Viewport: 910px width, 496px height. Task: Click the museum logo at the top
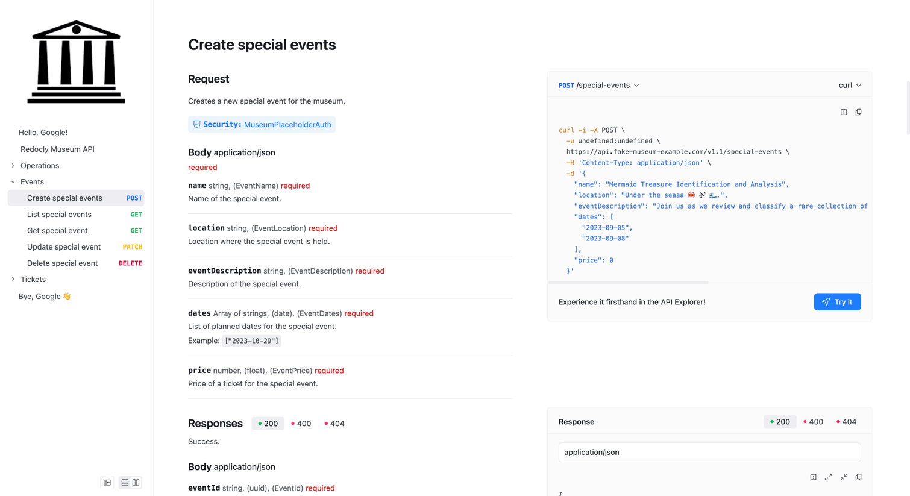tap(76, 62)
